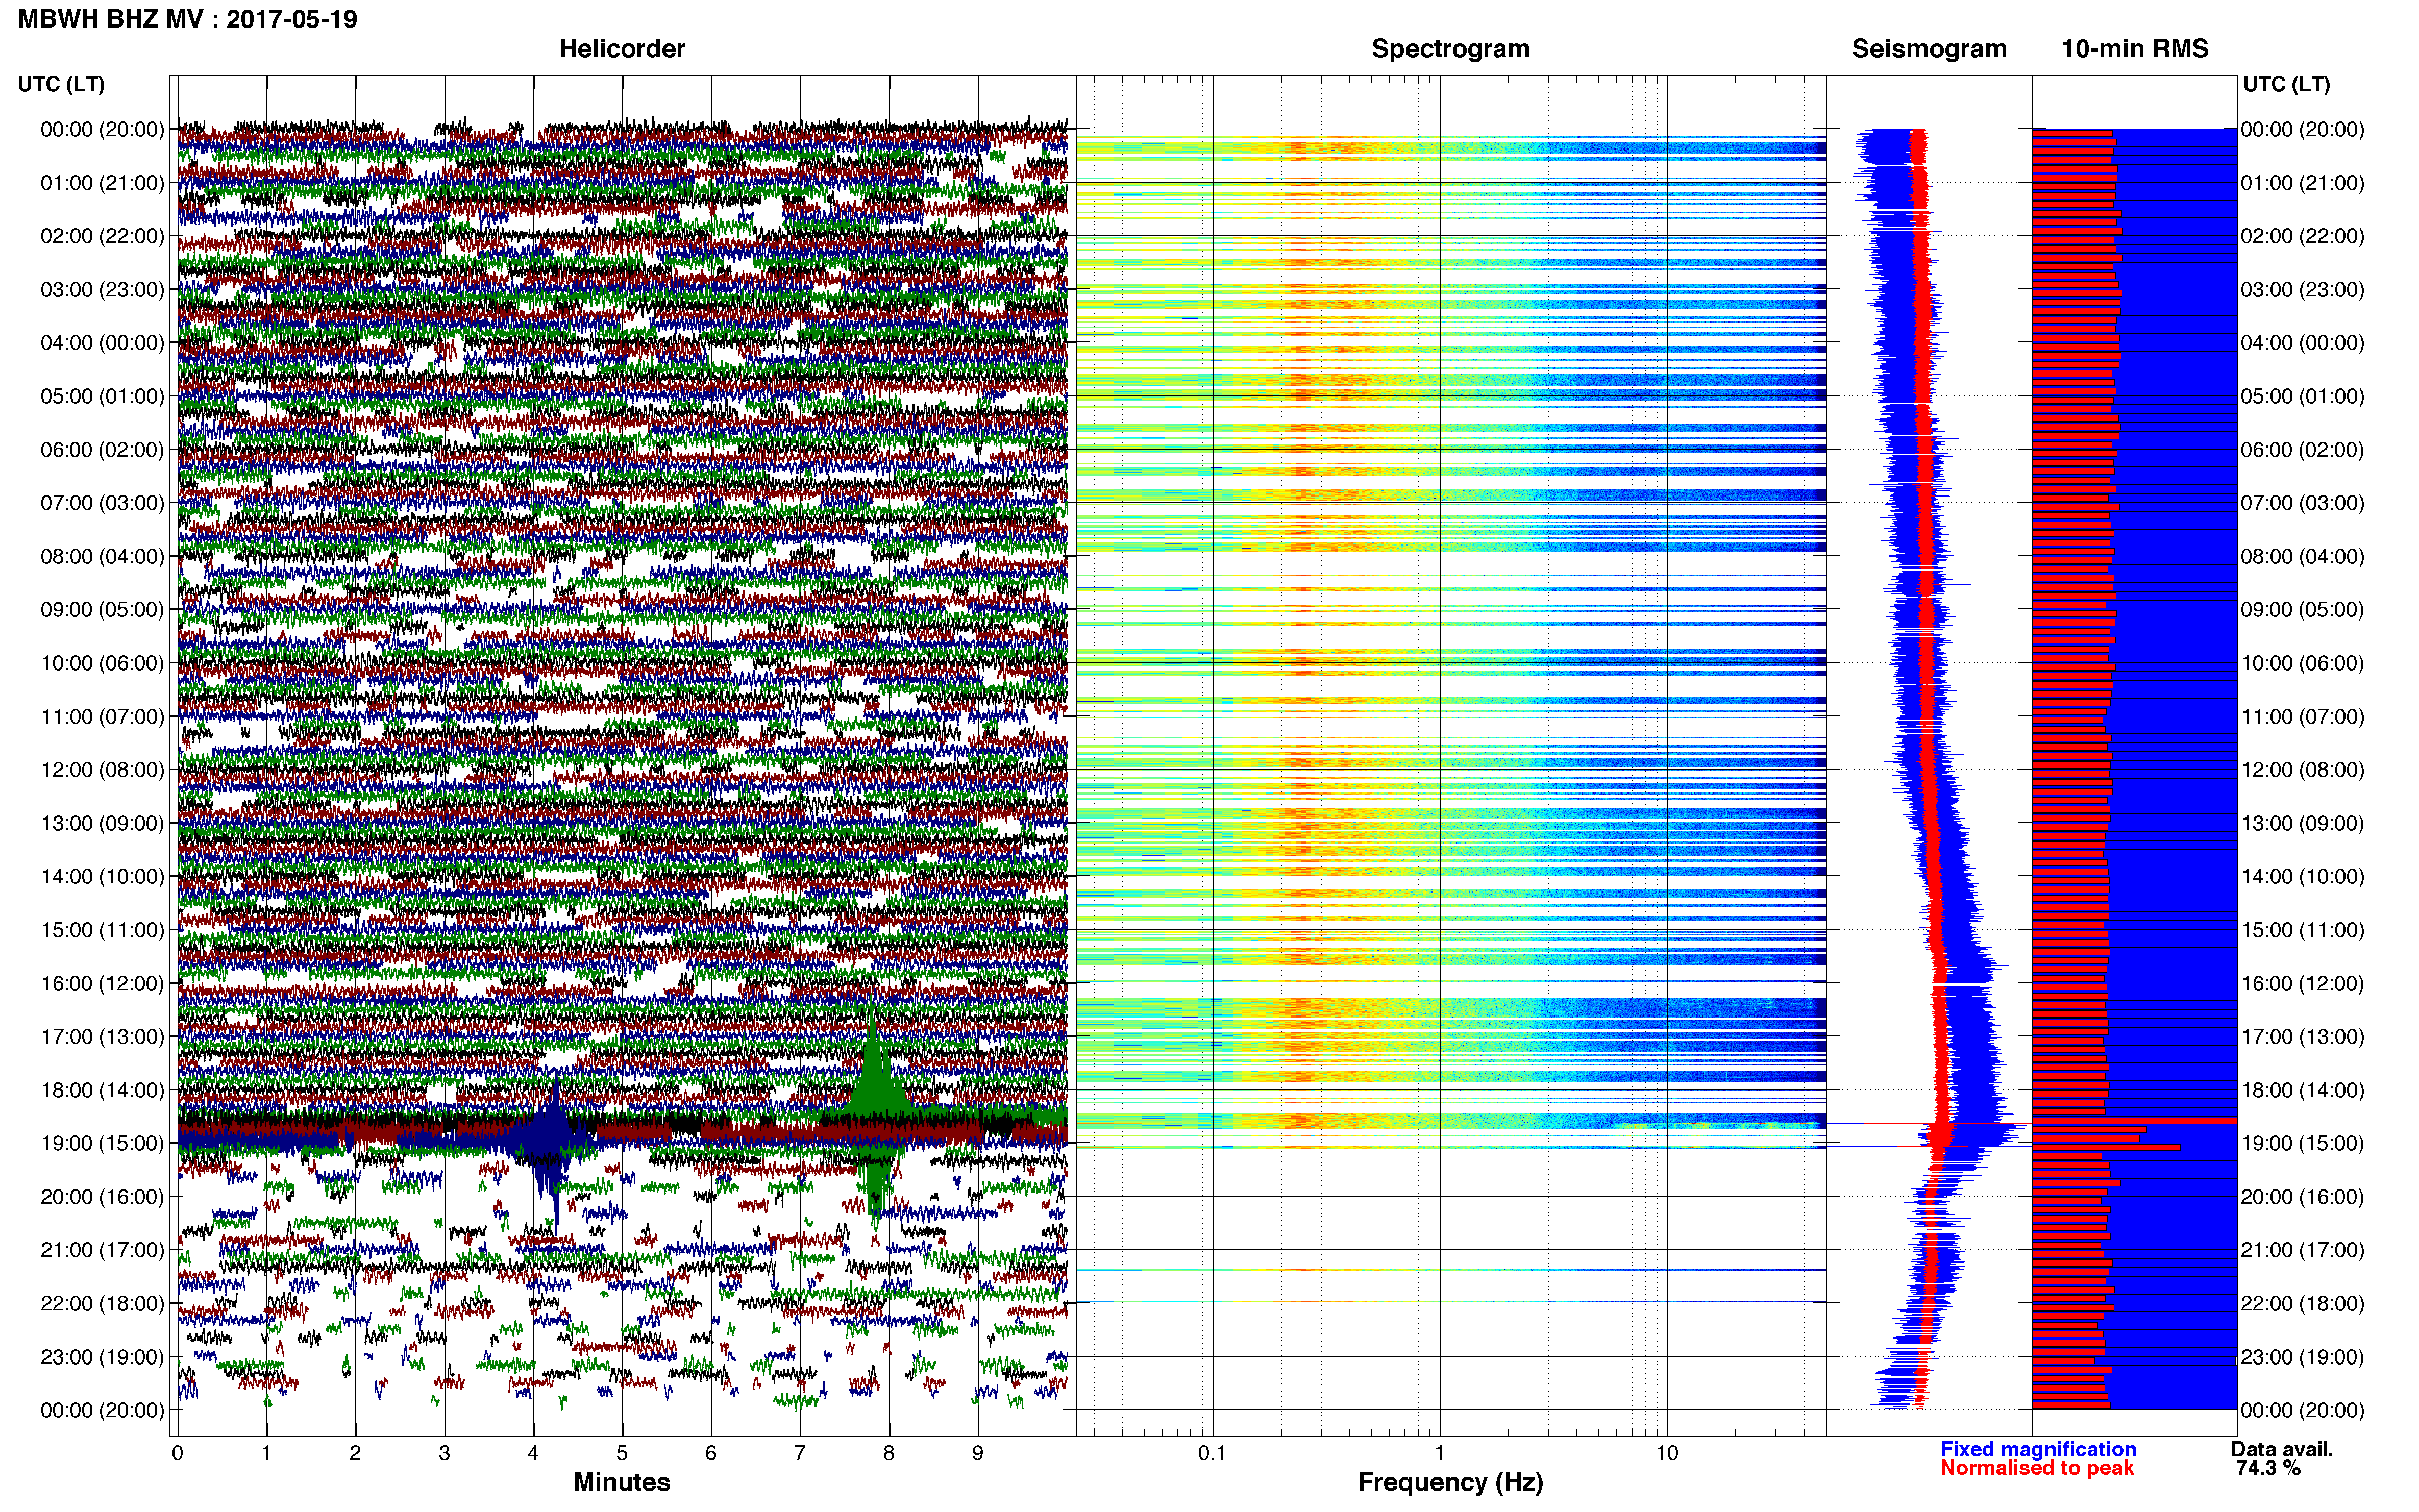Click the "10" tick on the frequency axis

[x=1666, y=1454]
